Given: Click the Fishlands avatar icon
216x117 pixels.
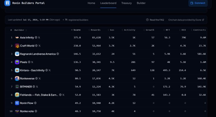Looking at the screenshot, I should [17, 95].
